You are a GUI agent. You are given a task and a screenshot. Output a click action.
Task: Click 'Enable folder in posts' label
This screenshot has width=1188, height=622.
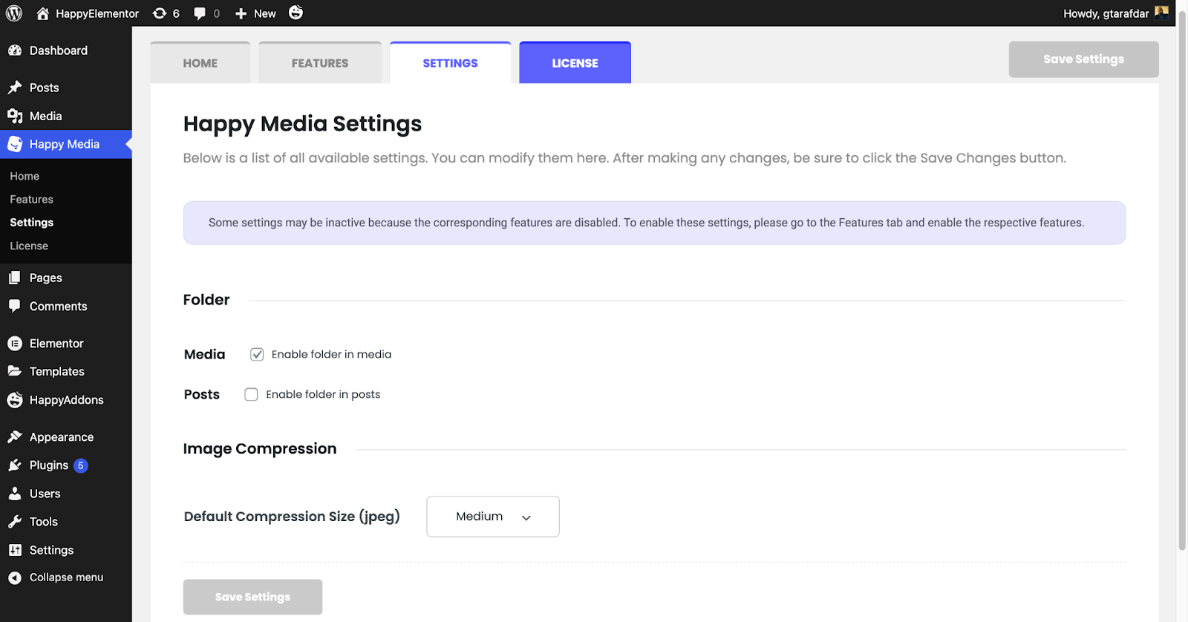(323, 394)
